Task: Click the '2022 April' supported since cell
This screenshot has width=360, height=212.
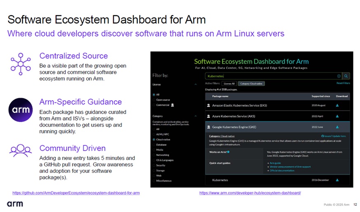Action: pos(317,116)
